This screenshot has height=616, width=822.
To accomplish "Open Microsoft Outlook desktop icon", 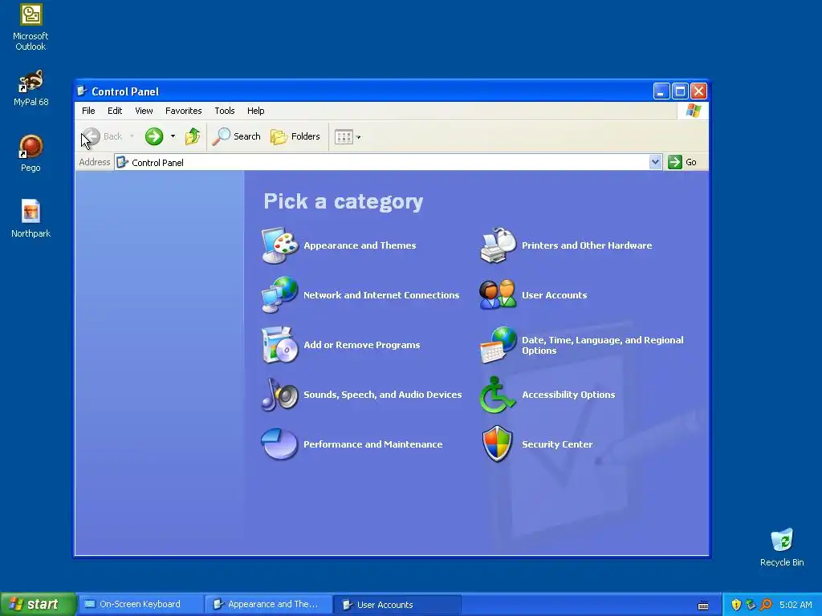I will click(x=31, y=27).
